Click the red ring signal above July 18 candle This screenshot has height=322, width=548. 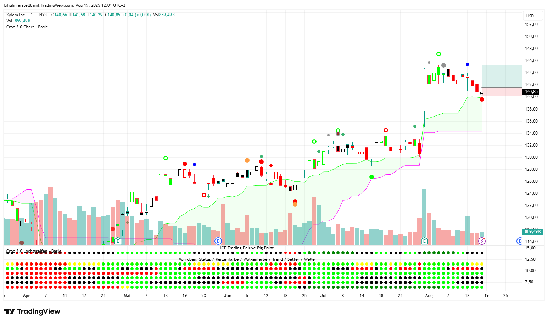386,130
